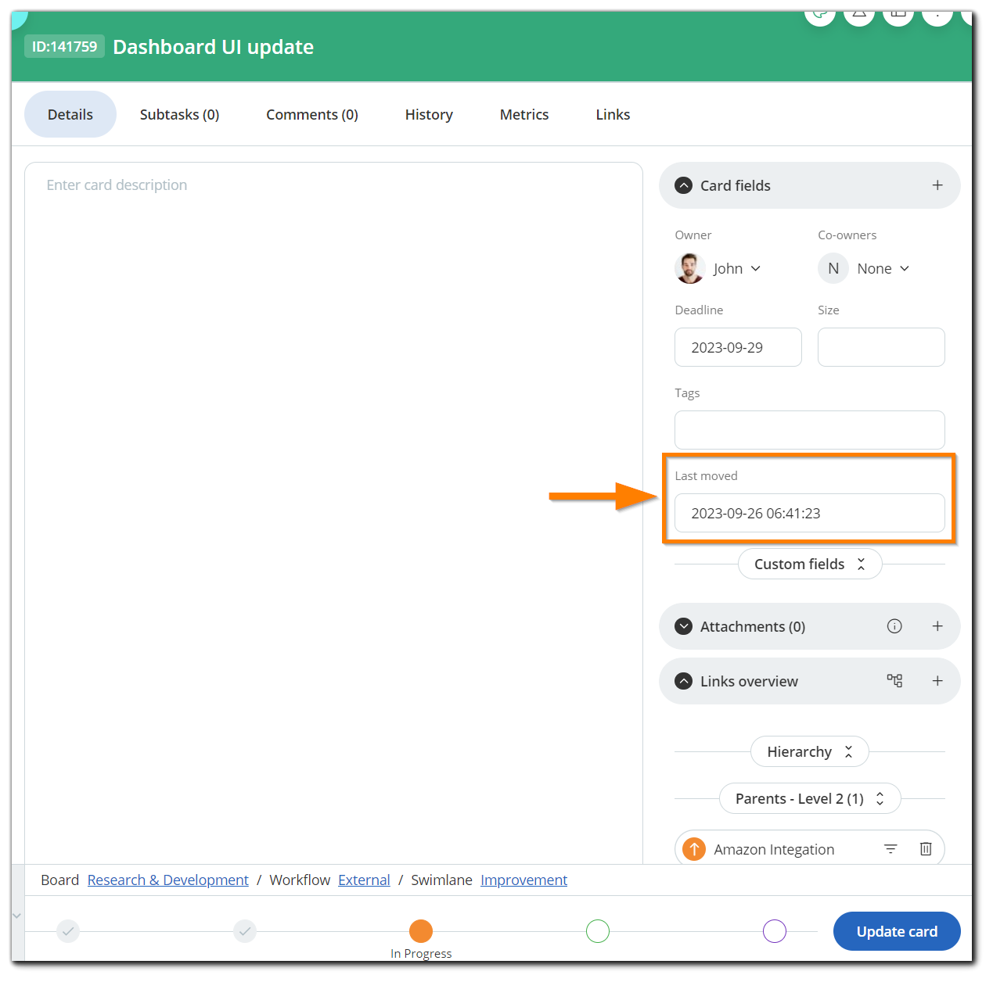Add a new card field with plus icon
Image resolution: width=993 pixels, height=982 pixels.
[937, 185]
